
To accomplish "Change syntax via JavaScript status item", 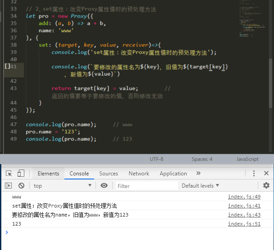I will pos(247,159).
